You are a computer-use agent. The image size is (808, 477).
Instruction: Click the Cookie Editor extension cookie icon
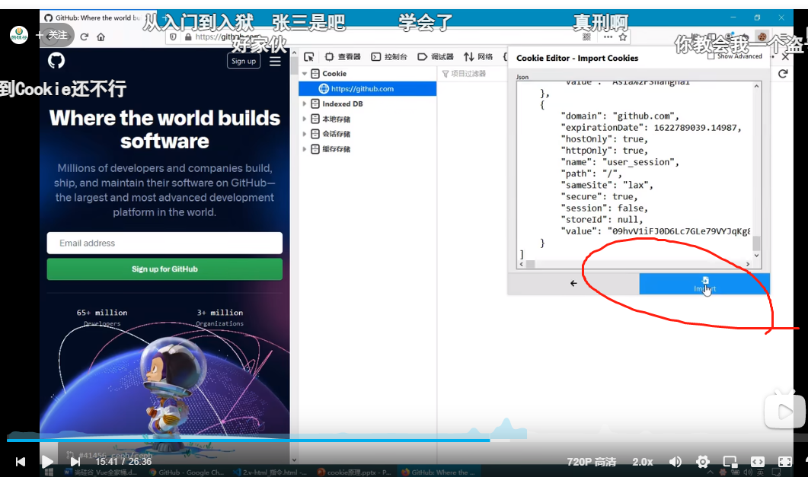click(x=762, y=37)
